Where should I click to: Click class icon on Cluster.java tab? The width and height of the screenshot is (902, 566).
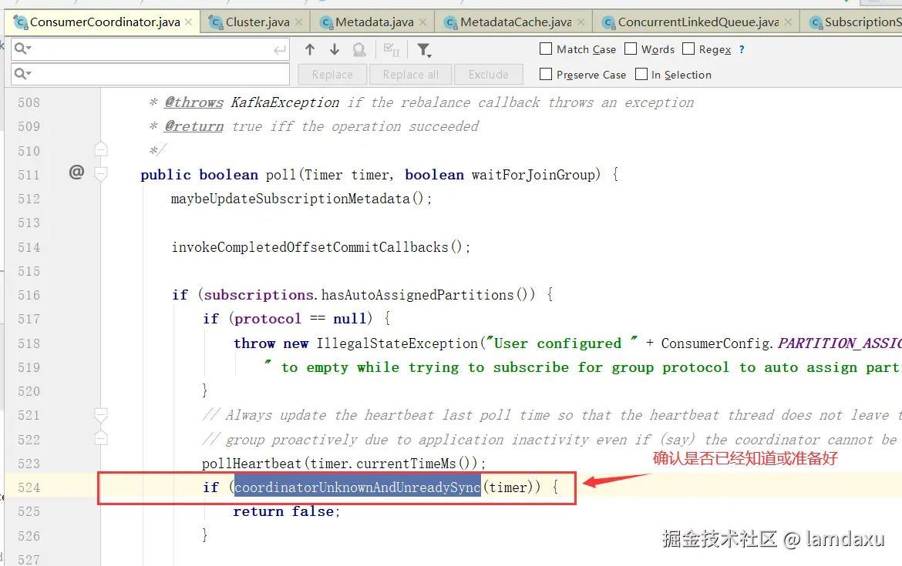coord(216,22)
